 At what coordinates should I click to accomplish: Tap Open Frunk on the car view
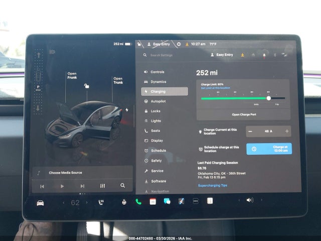tap(72, 75)
